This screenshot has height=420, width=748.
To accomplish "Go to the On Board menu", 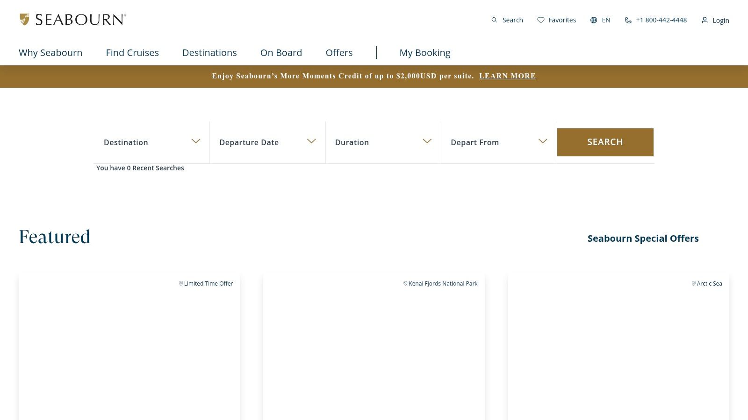I will (x=281, y=53).
